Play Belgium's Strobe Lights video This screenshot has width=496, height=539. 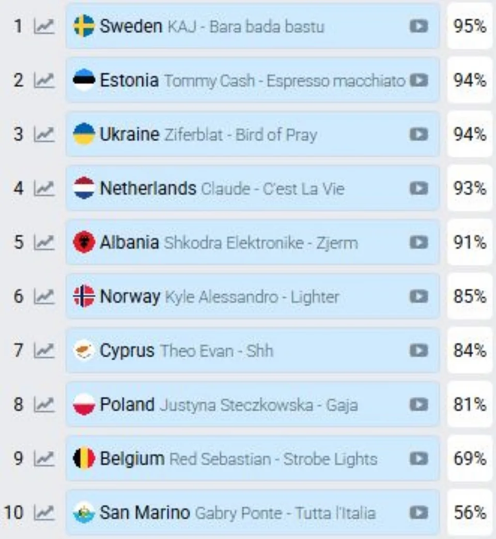click(419, 458)
